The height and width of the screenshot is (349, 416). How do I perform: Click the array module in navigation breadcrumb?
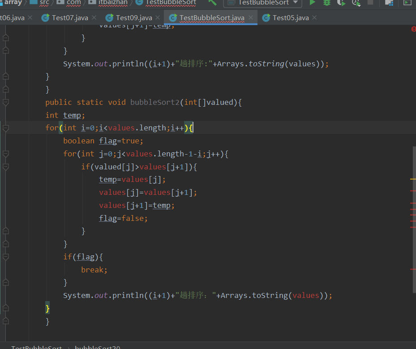13,2
